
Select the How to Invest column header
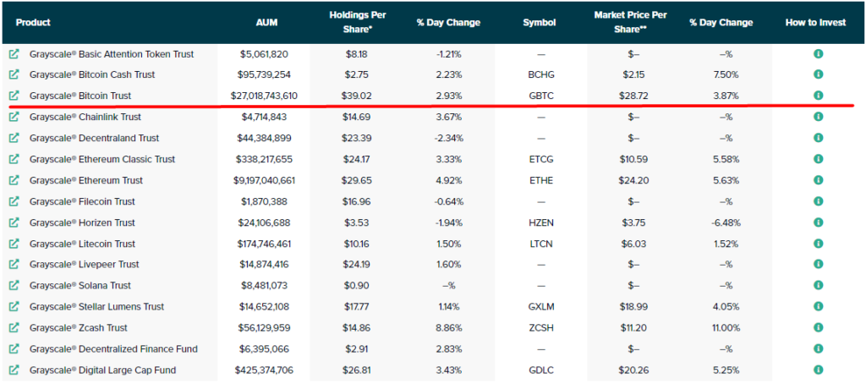click(x=815, y=23)
